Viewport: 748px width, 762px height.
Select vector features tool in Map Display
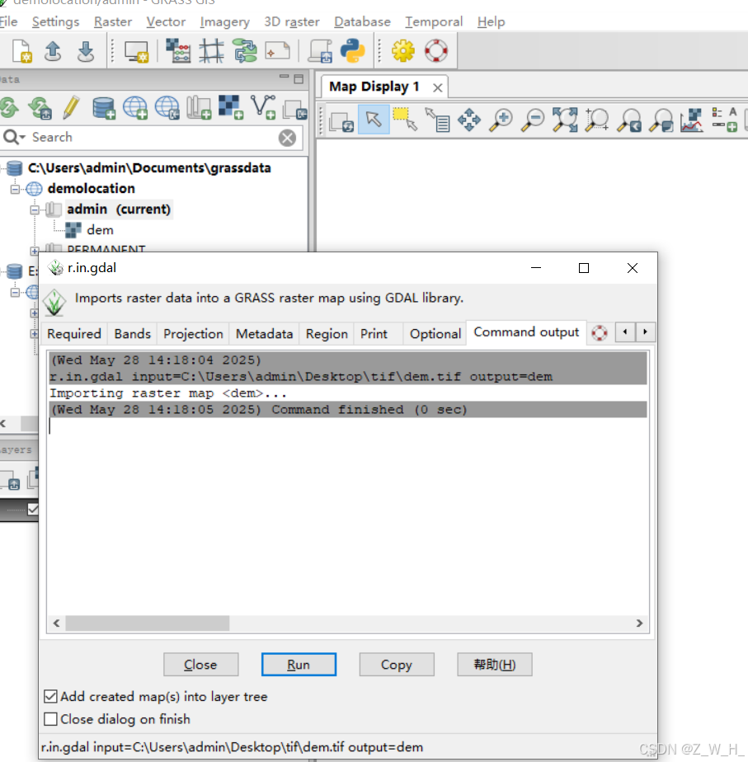(406, 120)
